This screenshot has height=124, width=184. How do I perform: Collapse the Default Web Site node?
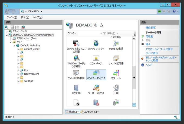point(14,46)
